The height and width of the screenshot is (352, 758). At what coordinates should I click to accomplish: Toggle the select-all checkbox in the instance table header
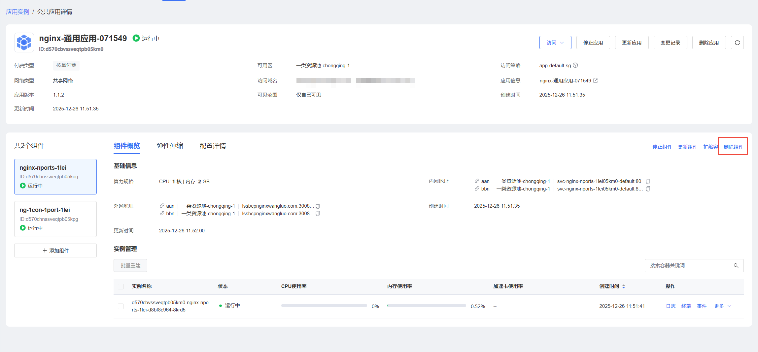click(121, 286)
